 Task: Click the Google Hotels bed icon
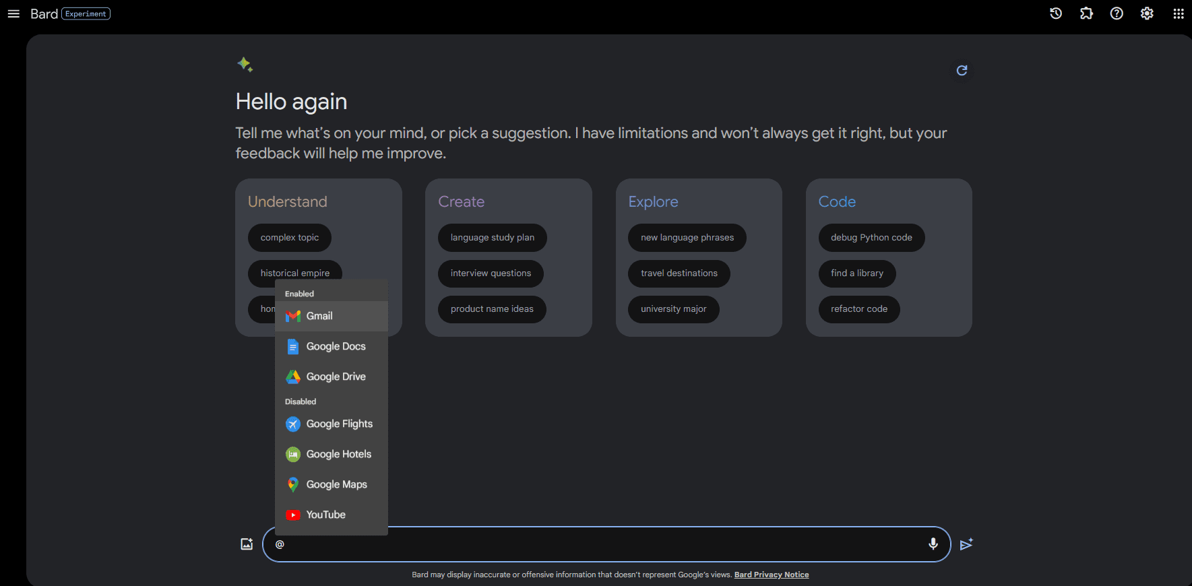pos(293,454)
